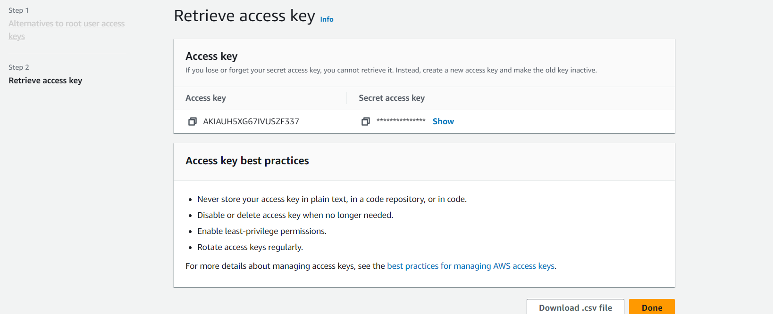
Task: Show the hidden secret access key
Action: (443, 121)
